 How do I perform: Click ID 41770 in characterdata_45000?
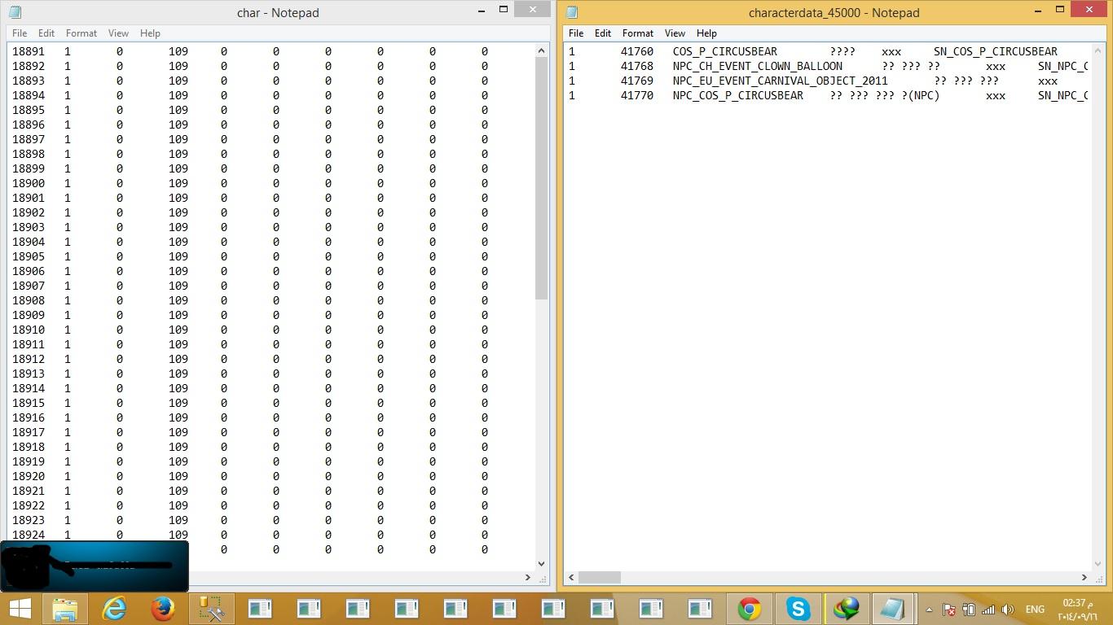(637, 95)
